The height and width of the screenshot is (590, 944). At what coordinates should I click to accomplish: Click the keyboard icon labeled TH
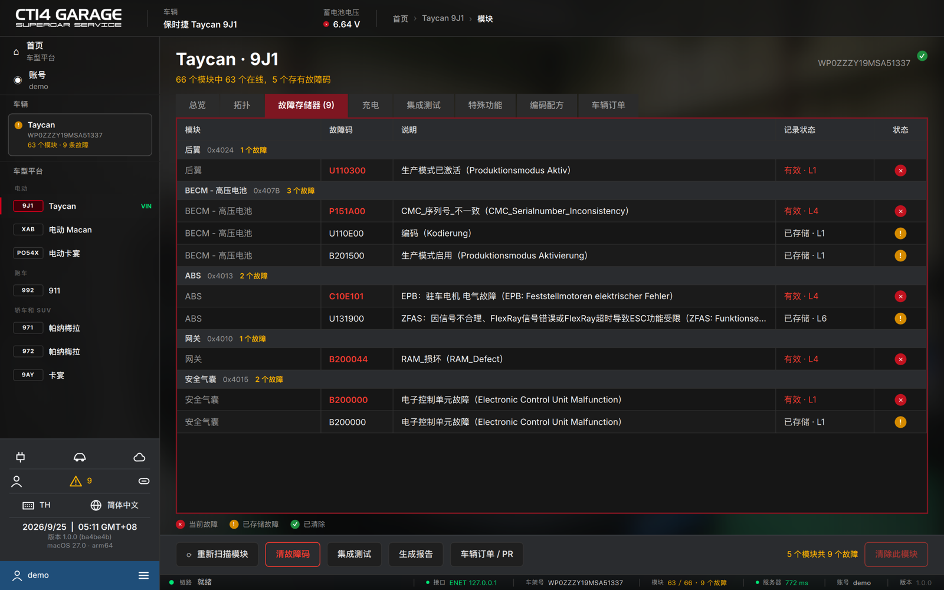tap(28, 506)
